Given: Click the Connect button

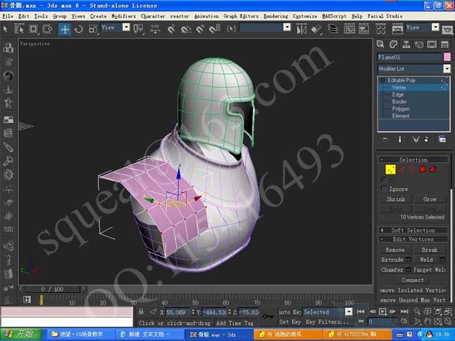Looking at the screenshot, I should click(x=412, y=280).
